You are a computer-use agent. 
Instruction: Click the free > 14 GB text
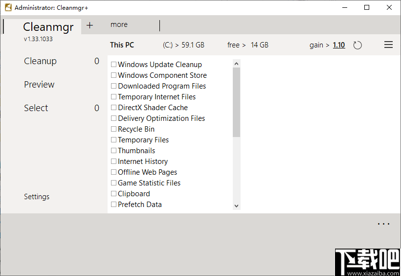tap(248, 45)
